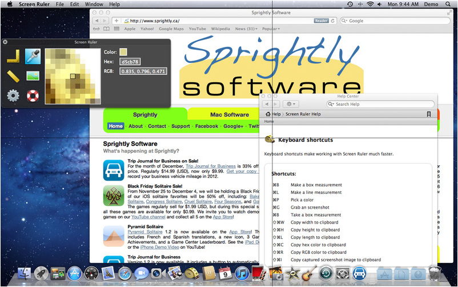Image resolution: width=458 pixels, height=287 pixels.
Task: Open the iPhone Demo Video link
Action: [160, 247]
